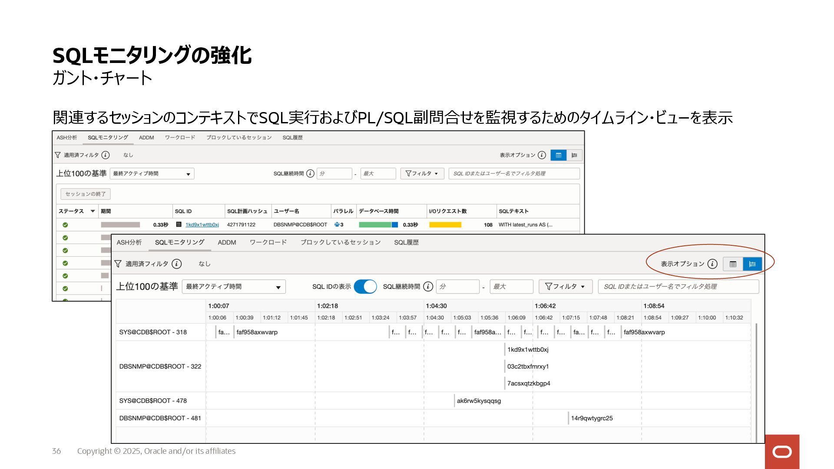Click 期間 column header

click(x=136, y=211)
